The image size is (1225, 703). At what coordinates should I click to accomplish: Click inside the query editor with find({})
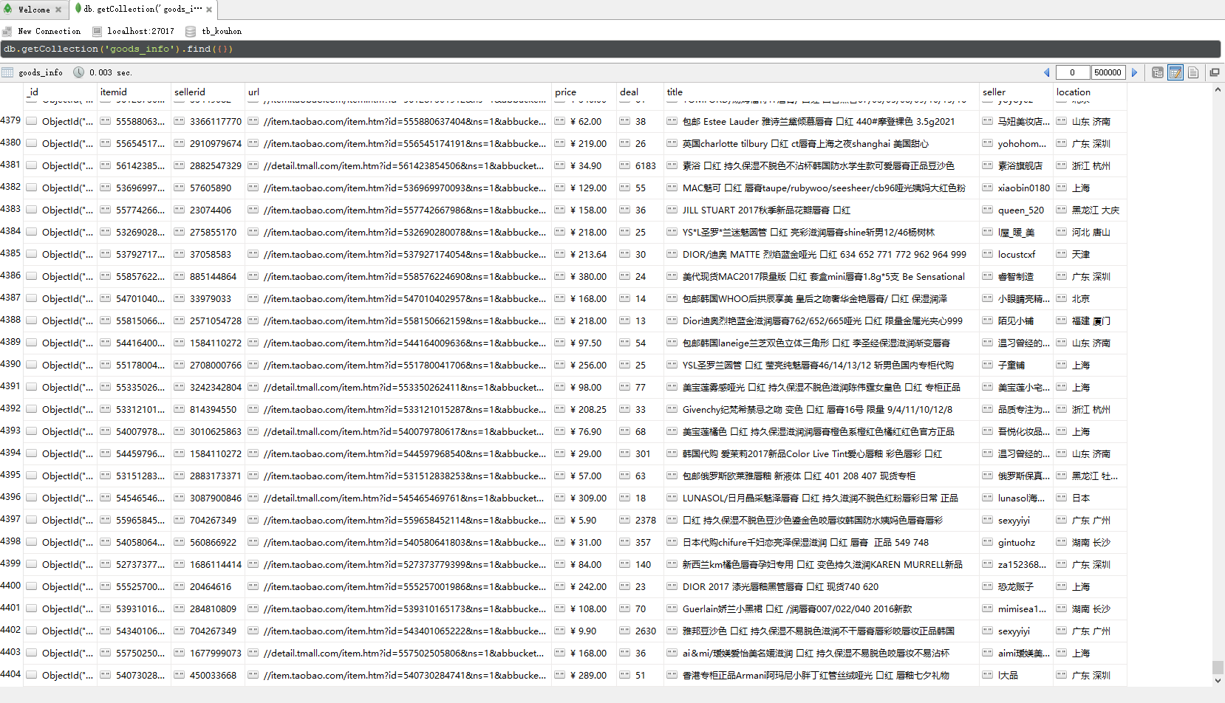[x=610, y=49]
